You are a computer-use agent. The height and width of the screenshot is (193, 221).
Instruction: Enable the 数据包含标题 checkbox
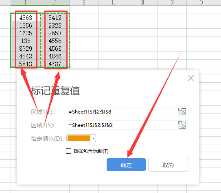click(x=68, y=151)
